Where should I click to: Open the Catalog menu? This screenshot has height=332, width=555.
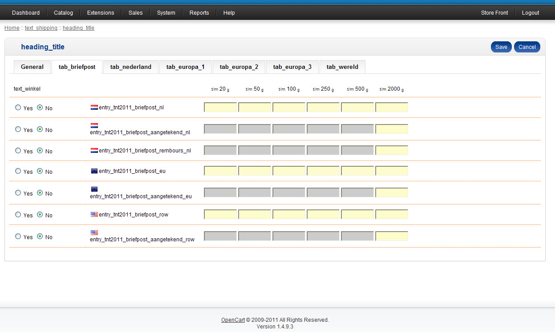[x=63, y=13]
